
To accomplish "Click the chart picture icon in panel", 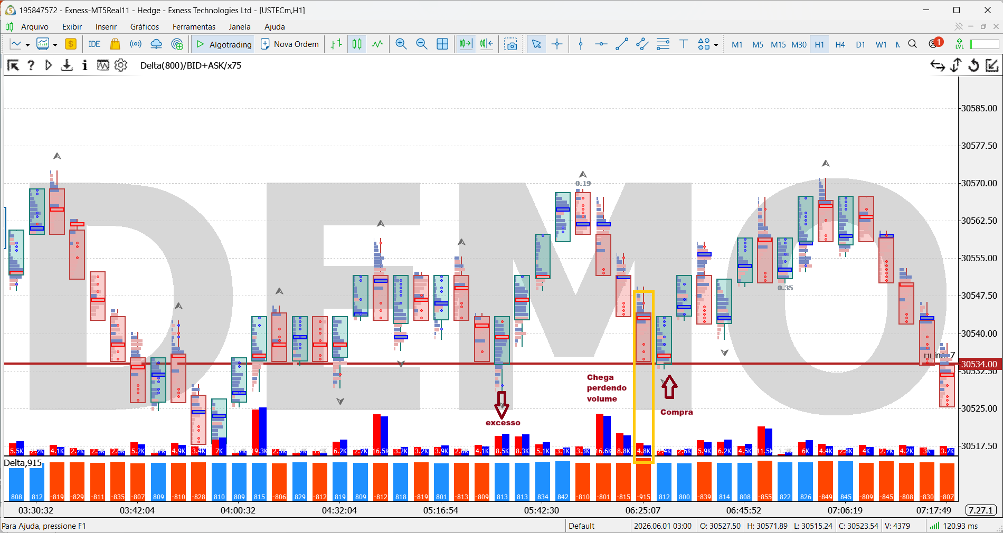I will point(102,65).
